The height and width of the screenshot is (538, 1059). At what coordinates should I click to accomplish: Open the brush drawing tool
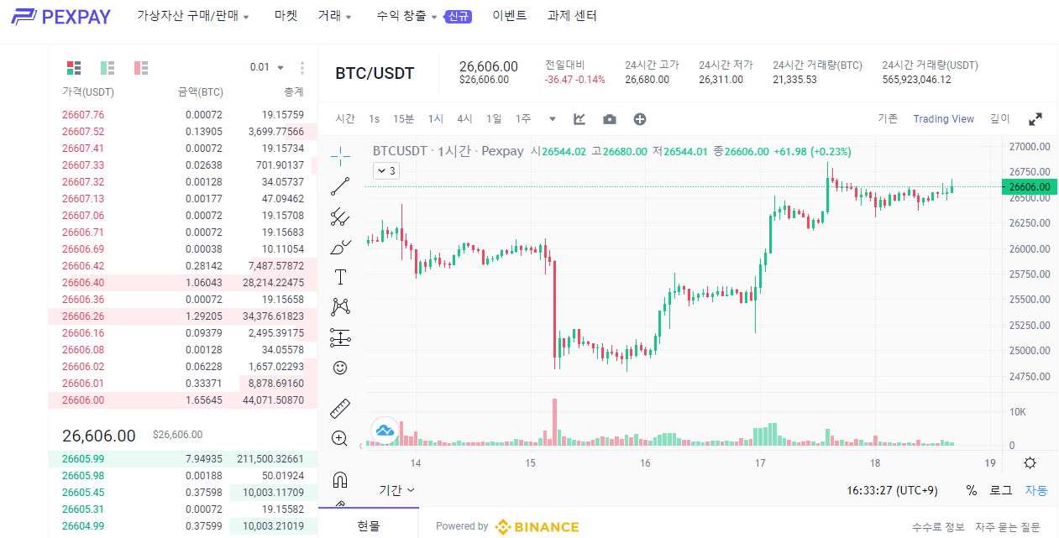(x=339, y=247)
